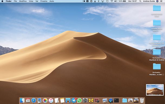Click the 1Password circle icon in menu bar
The height and width of the screenshot is (104, 165).
pos(91,1)
